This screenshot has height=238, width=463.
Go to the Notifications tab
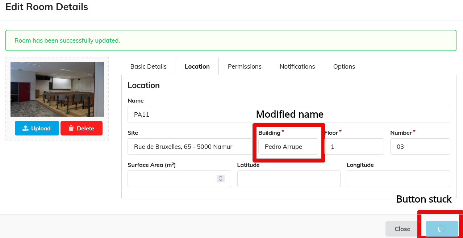coord(297,66)
